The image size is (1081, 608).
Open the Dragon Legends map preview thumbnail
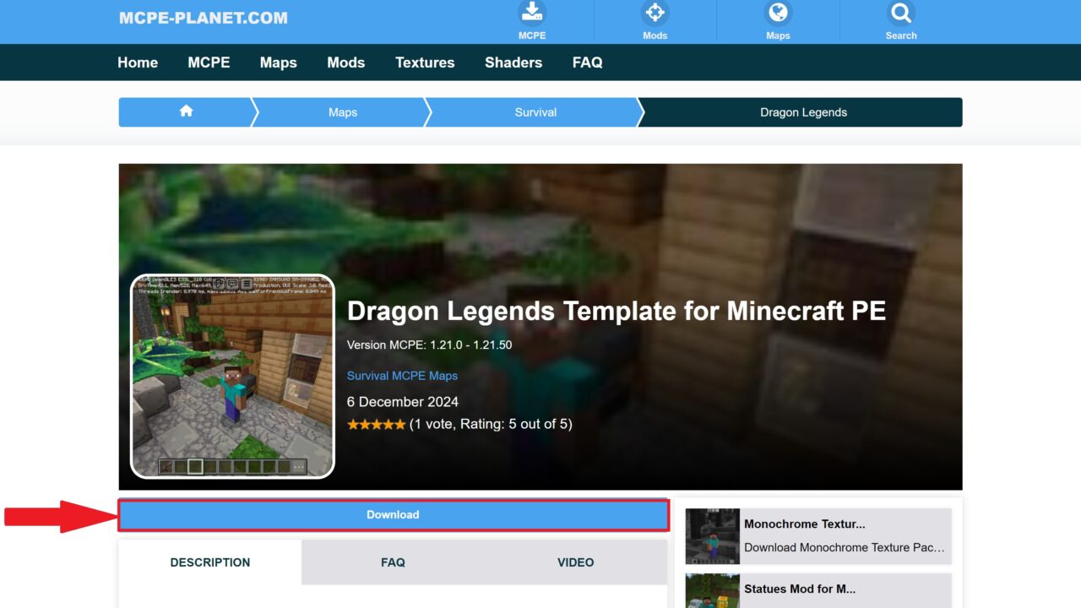pyautogui.click(x=232, y=376)
